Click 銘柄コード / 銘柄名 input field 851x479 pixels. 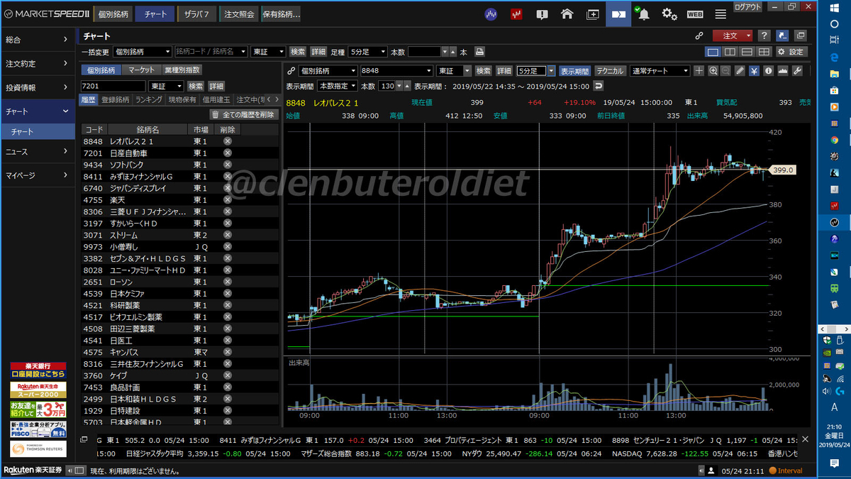coord(211,52)
